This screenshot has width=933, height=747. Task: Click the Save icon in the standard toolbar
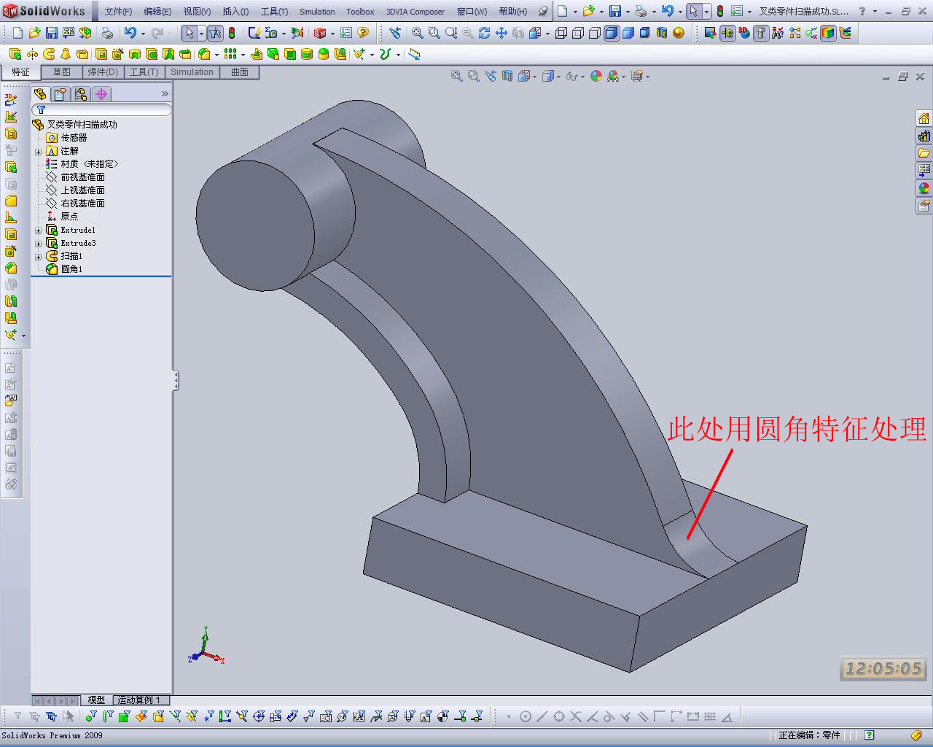[51, 33]
